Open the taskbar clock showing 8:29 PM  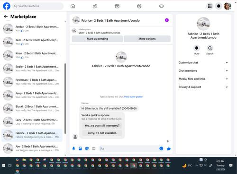(x=220, y=165)
